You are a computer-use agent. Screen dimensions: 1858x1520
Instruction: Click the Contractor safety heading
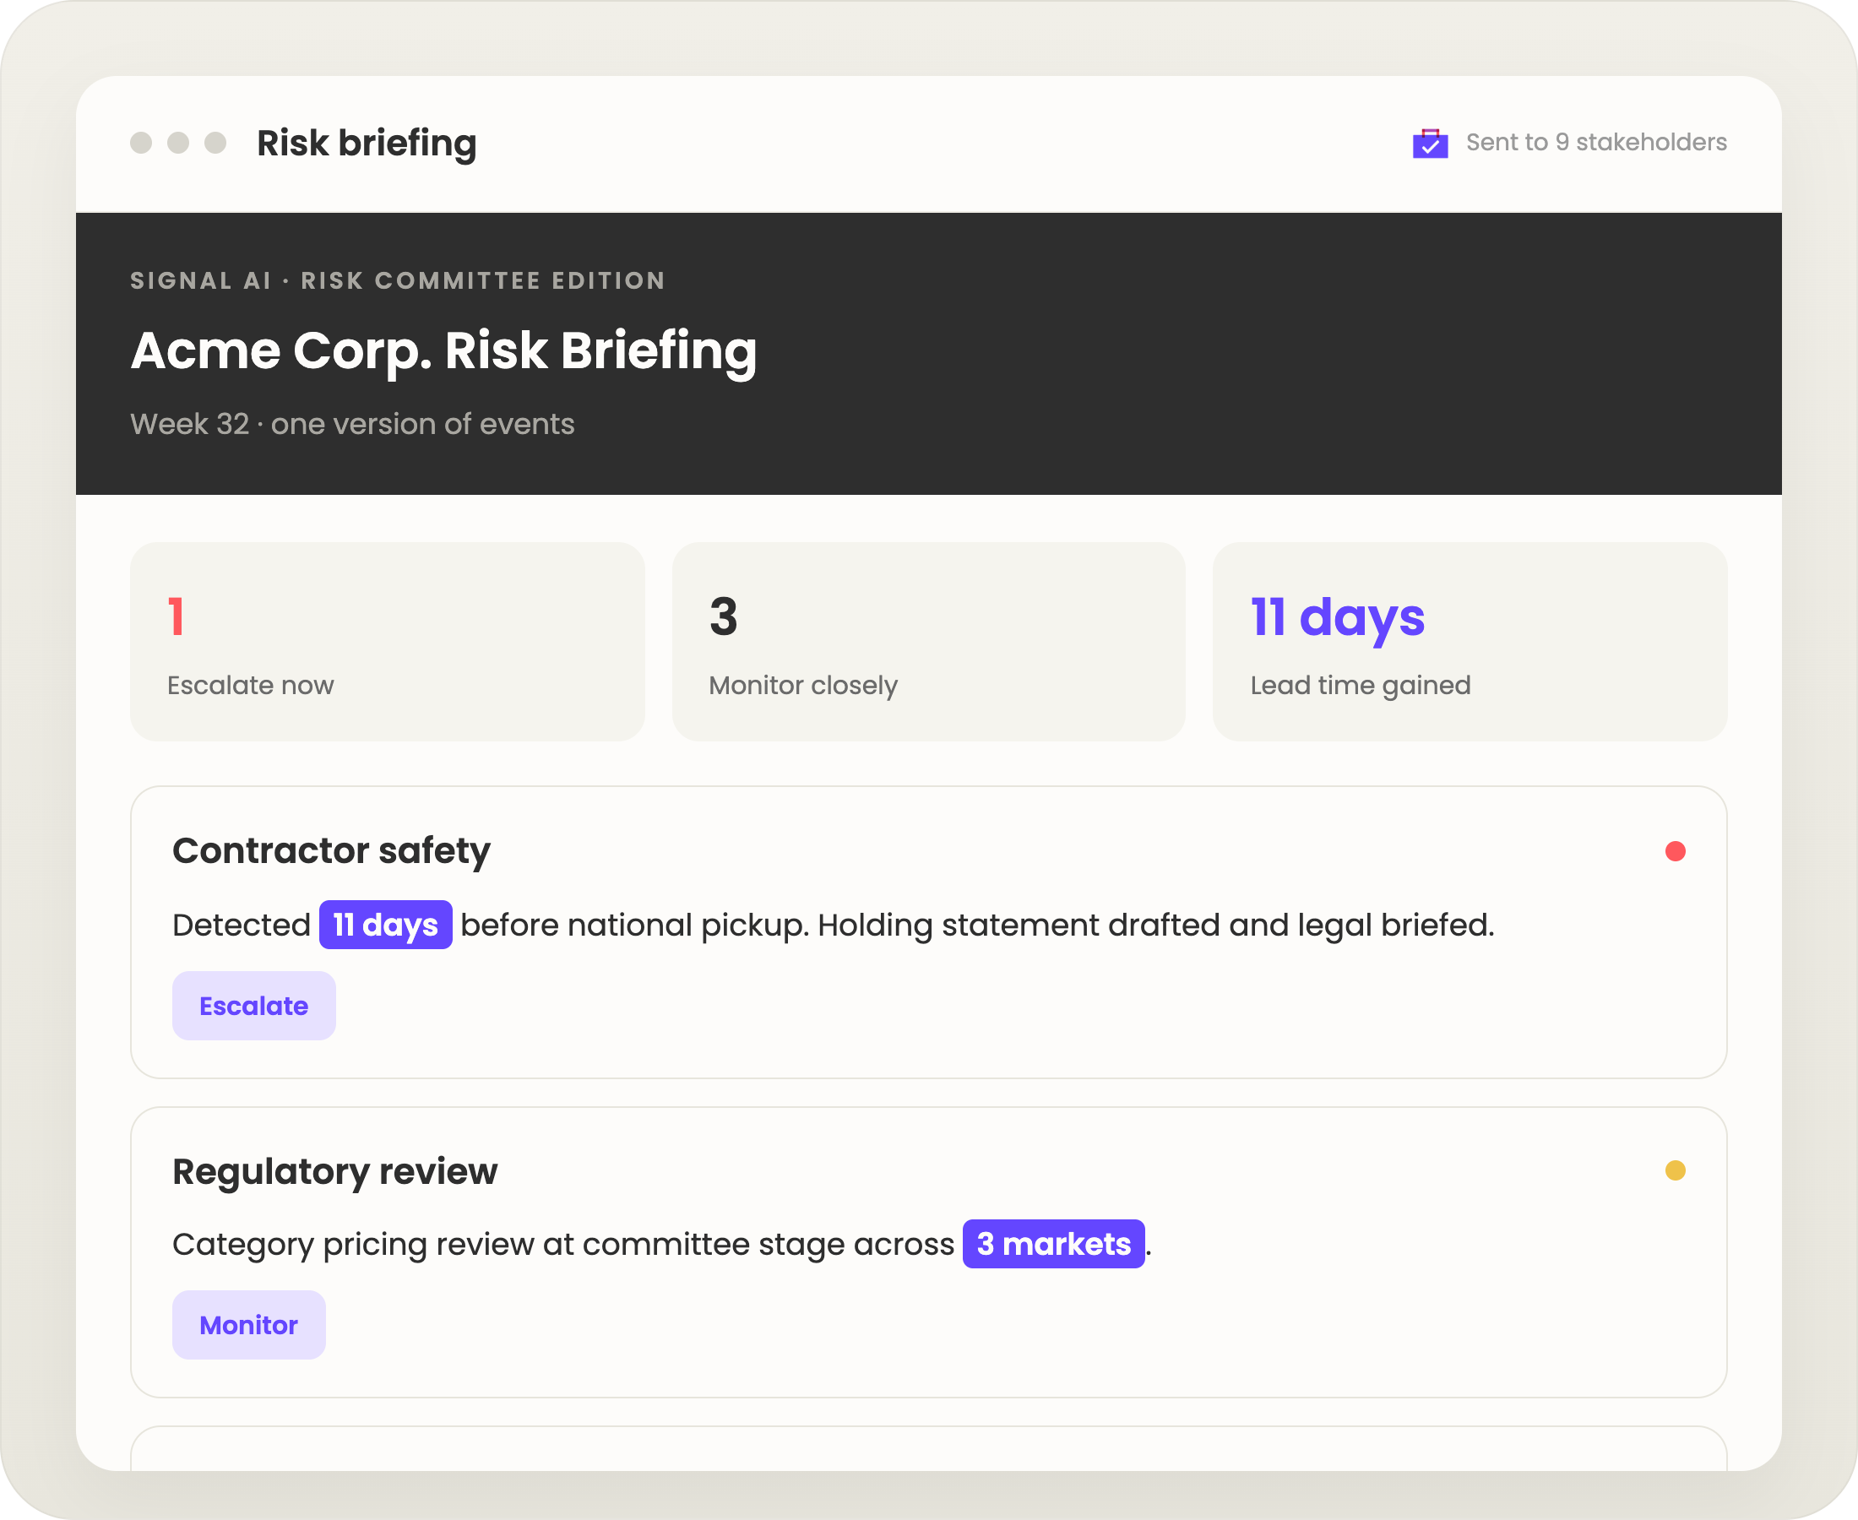pos(331,851)
